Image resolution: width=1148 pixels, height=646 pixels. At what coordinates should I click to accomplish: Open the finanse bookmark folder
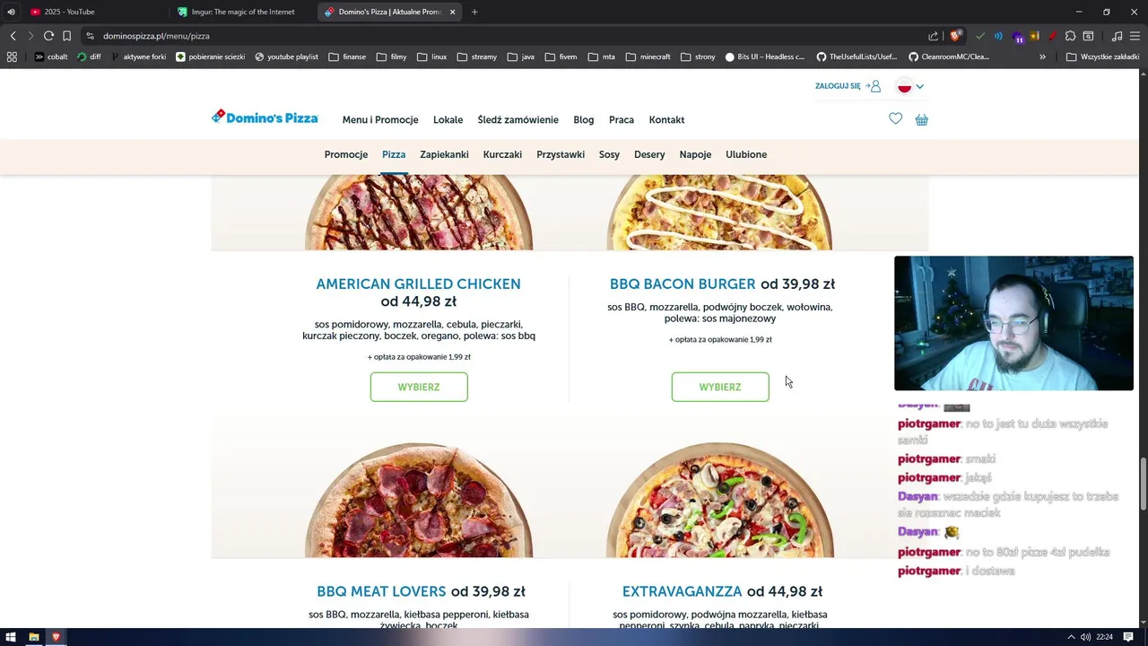click(x=347, y=57)
